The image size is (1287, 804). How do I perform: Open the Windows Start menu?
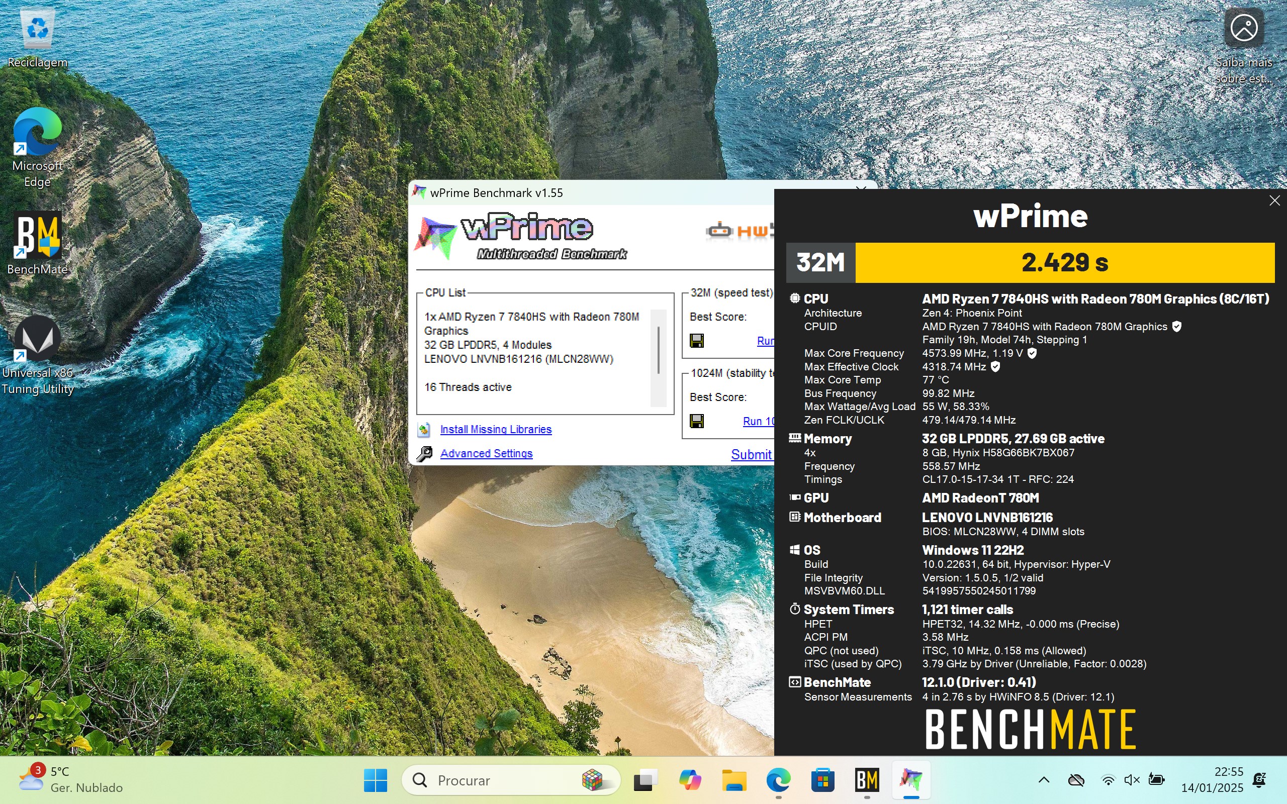coord(376,780)
